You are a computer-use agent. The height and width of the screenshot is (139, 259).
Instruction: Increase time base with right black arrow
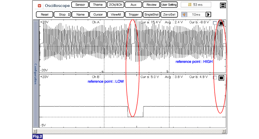[x=208, y=15]
